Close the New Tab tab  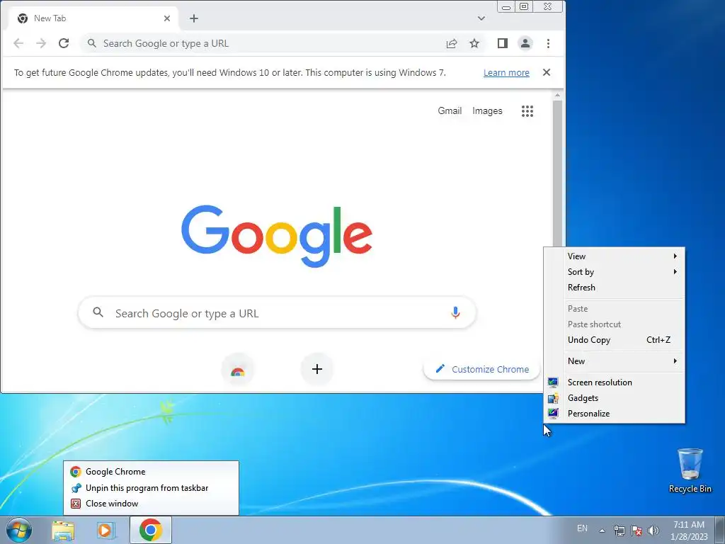167,18
